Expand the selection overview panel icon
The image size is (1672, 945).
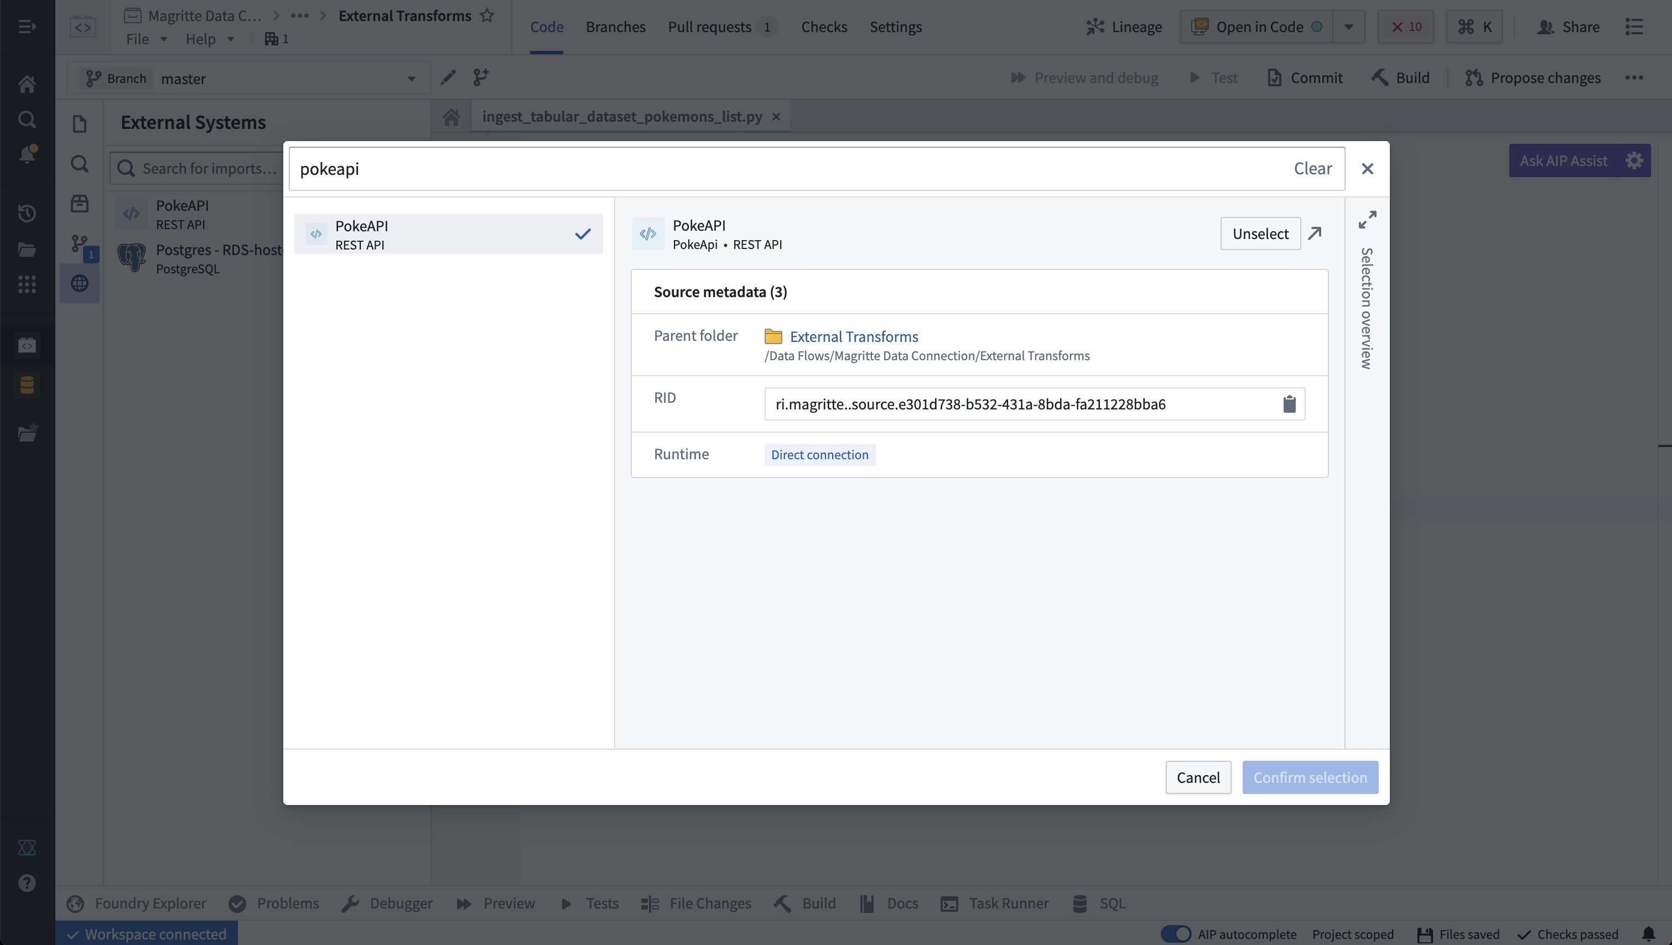[x=1367, y=219]
